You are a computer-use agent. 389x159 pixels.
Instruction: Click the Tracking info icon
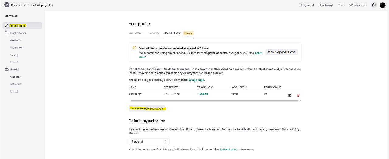click(x=212, y=87)
